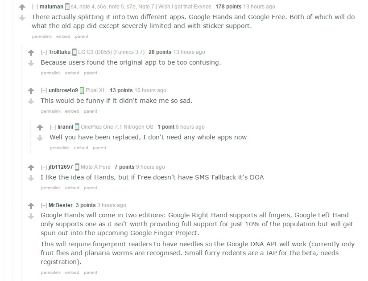Downvote unibrow4o9's comment
Viewport: 368px width, 281px height.
pos(31,102)
